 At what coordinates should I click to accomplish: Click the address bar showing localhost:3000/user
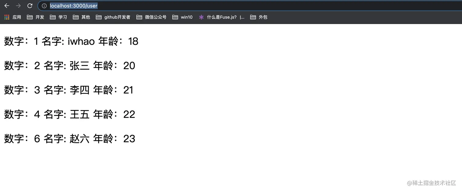[x=73, y=5]
